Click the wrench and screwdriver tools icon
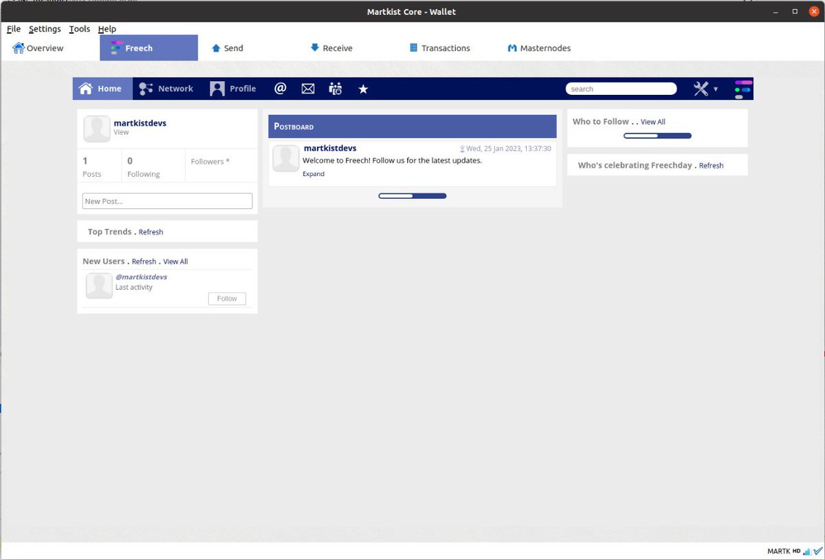The height and width of the screenshot is (560, 825). [x=701, y=88]
